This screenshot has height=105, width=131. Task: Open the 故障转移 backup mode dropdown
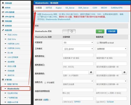coord(111,49)
